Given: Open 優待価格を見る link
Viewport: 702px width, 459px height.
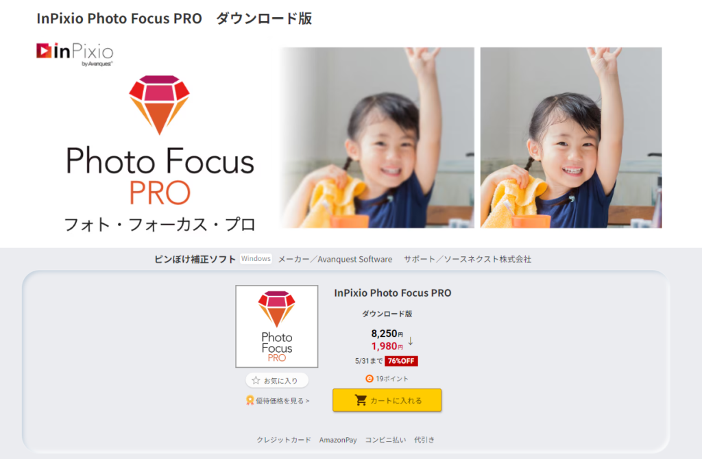Looking at the screenshot, I should (278, 401).
